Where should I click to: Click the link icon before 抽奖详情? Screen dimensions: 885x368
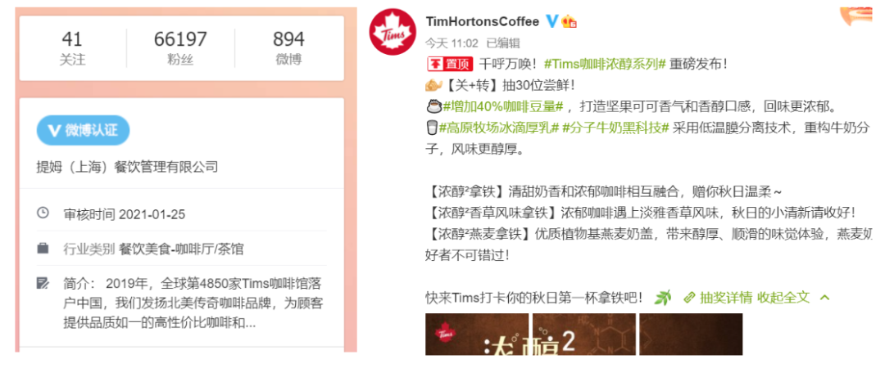(x=688, y=297)
